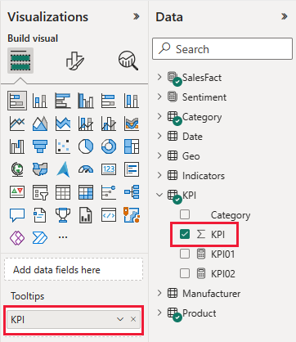Select the Decomposition tree visual
296x342 pixels.
[x=132, y=192]
